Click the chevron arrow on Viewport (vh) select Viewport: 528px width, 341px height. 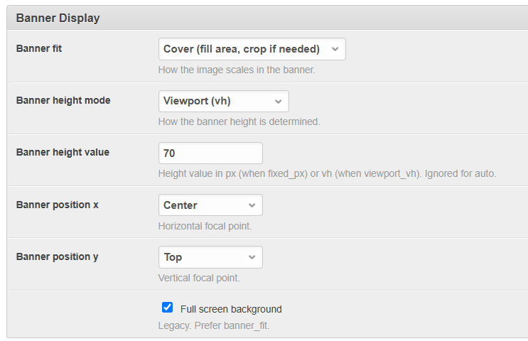[x=278, y=101]
